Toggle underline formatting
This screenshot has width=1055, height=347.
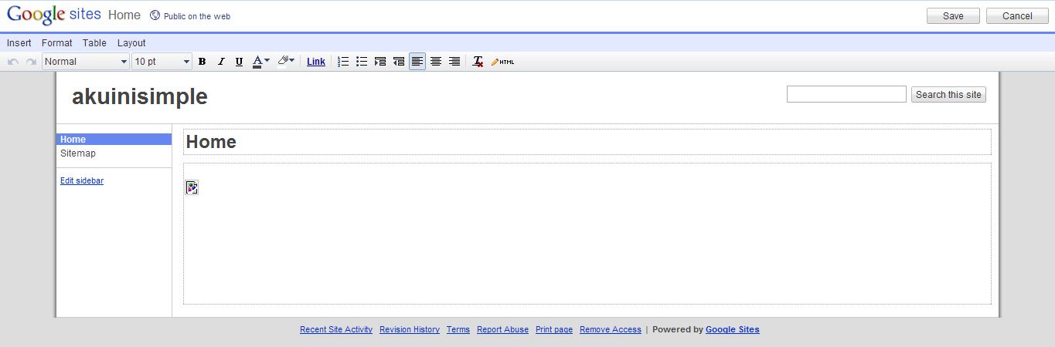239,62
